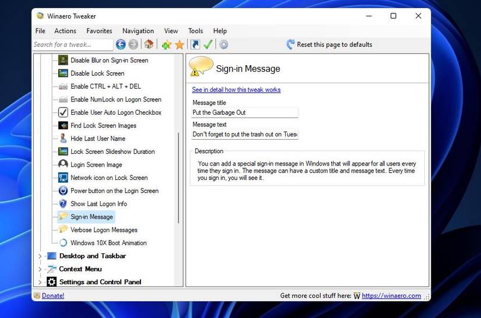
Task: Click the shortcut arrow toolbar icon
Action: coord(195,45)
